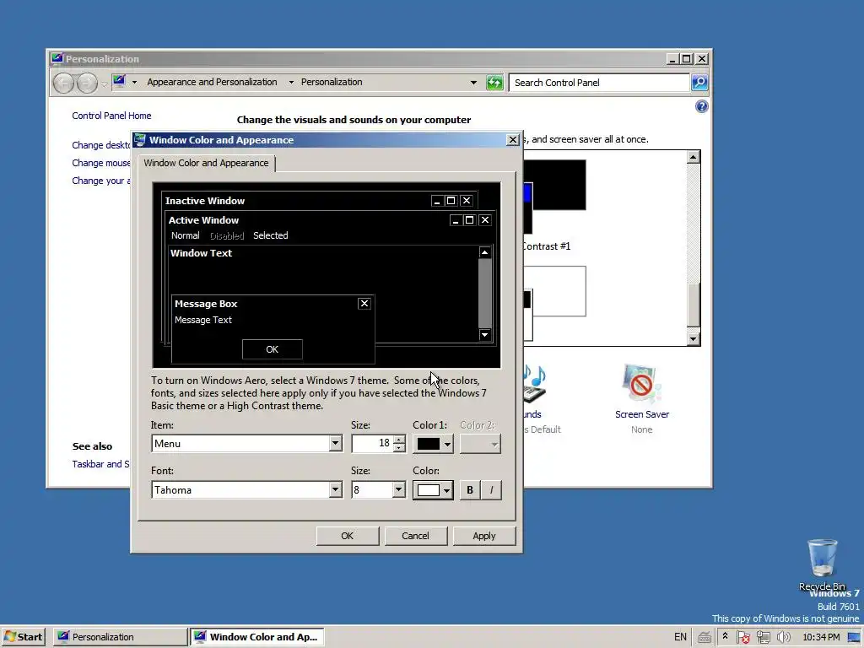Click the item Size field showing 18

372,444
